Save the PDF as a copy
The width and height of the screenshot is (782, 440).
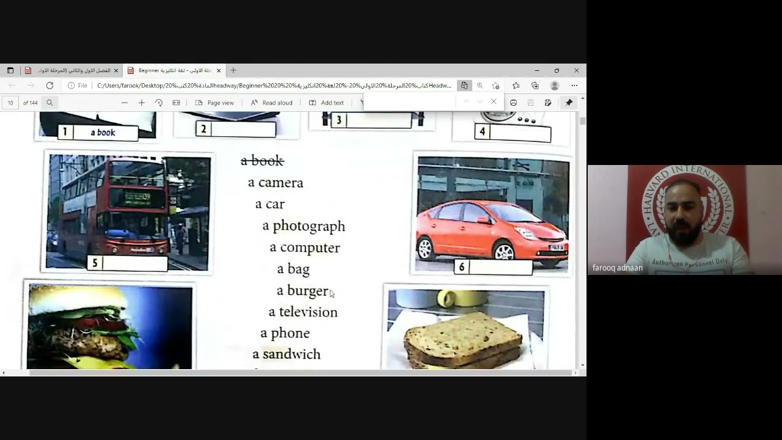coord(548,103)
